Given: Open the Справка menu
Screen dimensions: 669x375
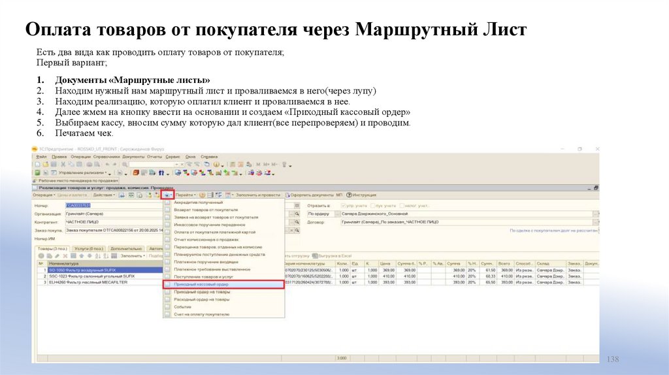Looking at the screenshot, I should tap(208, 157).
